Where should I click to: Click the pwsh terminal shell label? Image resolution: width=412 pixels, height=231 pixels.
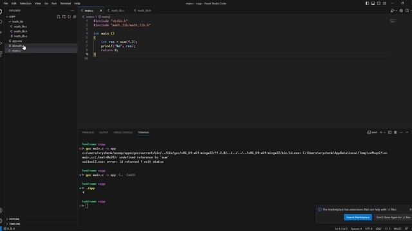click(372, 132)
